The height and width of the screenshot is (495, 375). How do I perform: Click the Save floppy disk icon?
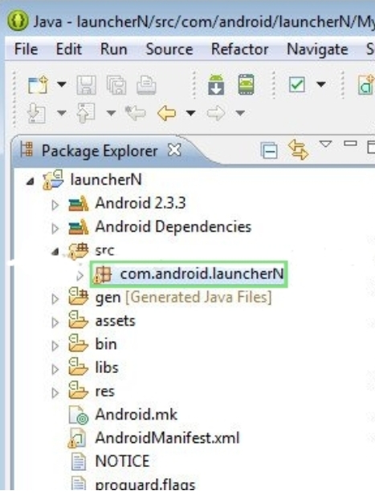tap(86, 84)
